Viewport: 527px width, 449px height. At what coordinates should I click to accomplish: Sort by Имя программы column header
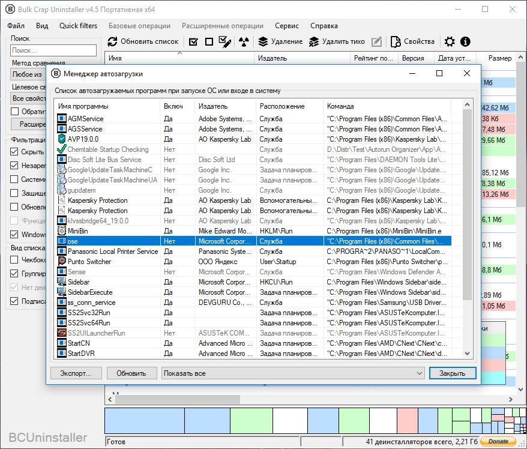[x=107, y=106]
